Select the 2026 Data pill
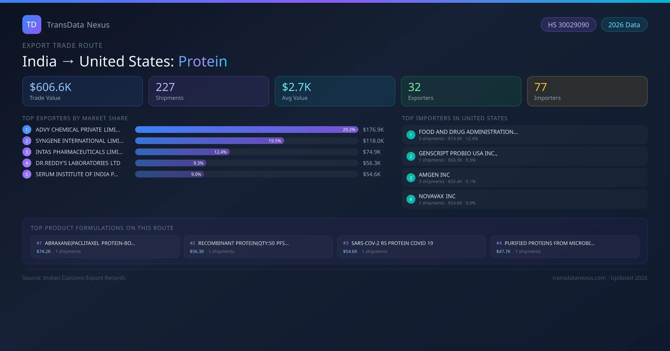670x351 pixels. point(624,25)
